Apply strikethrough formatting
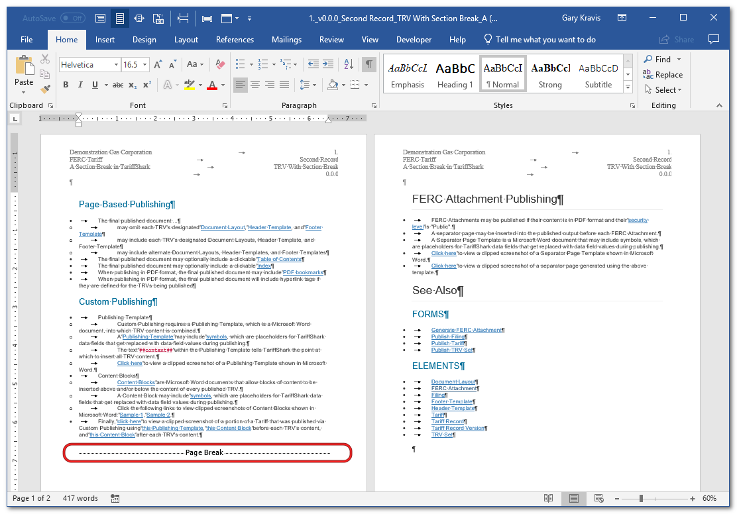The width and height of the screenshot is (737, 514). (118, 85)
